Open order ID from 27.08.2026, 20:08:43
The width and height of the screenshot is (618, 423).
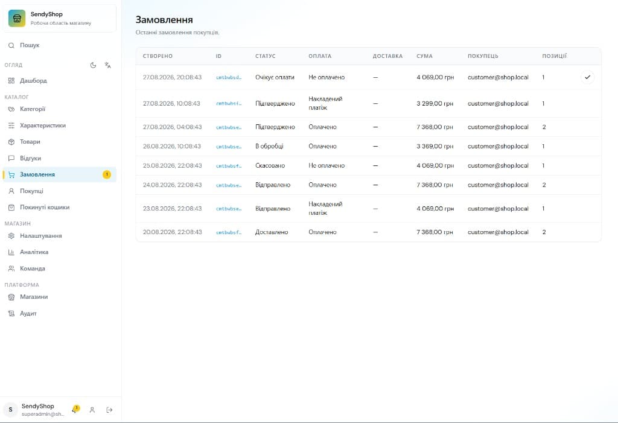tap(229, 78)
